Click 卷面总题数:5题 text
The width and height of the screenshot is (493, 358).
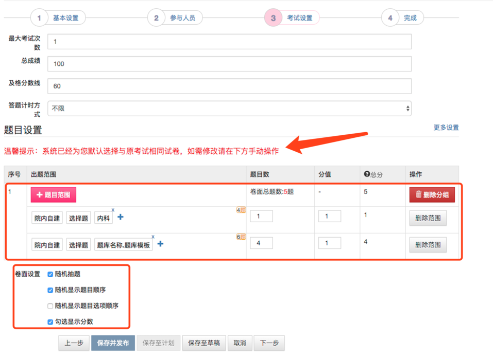[x=272, y=192]
